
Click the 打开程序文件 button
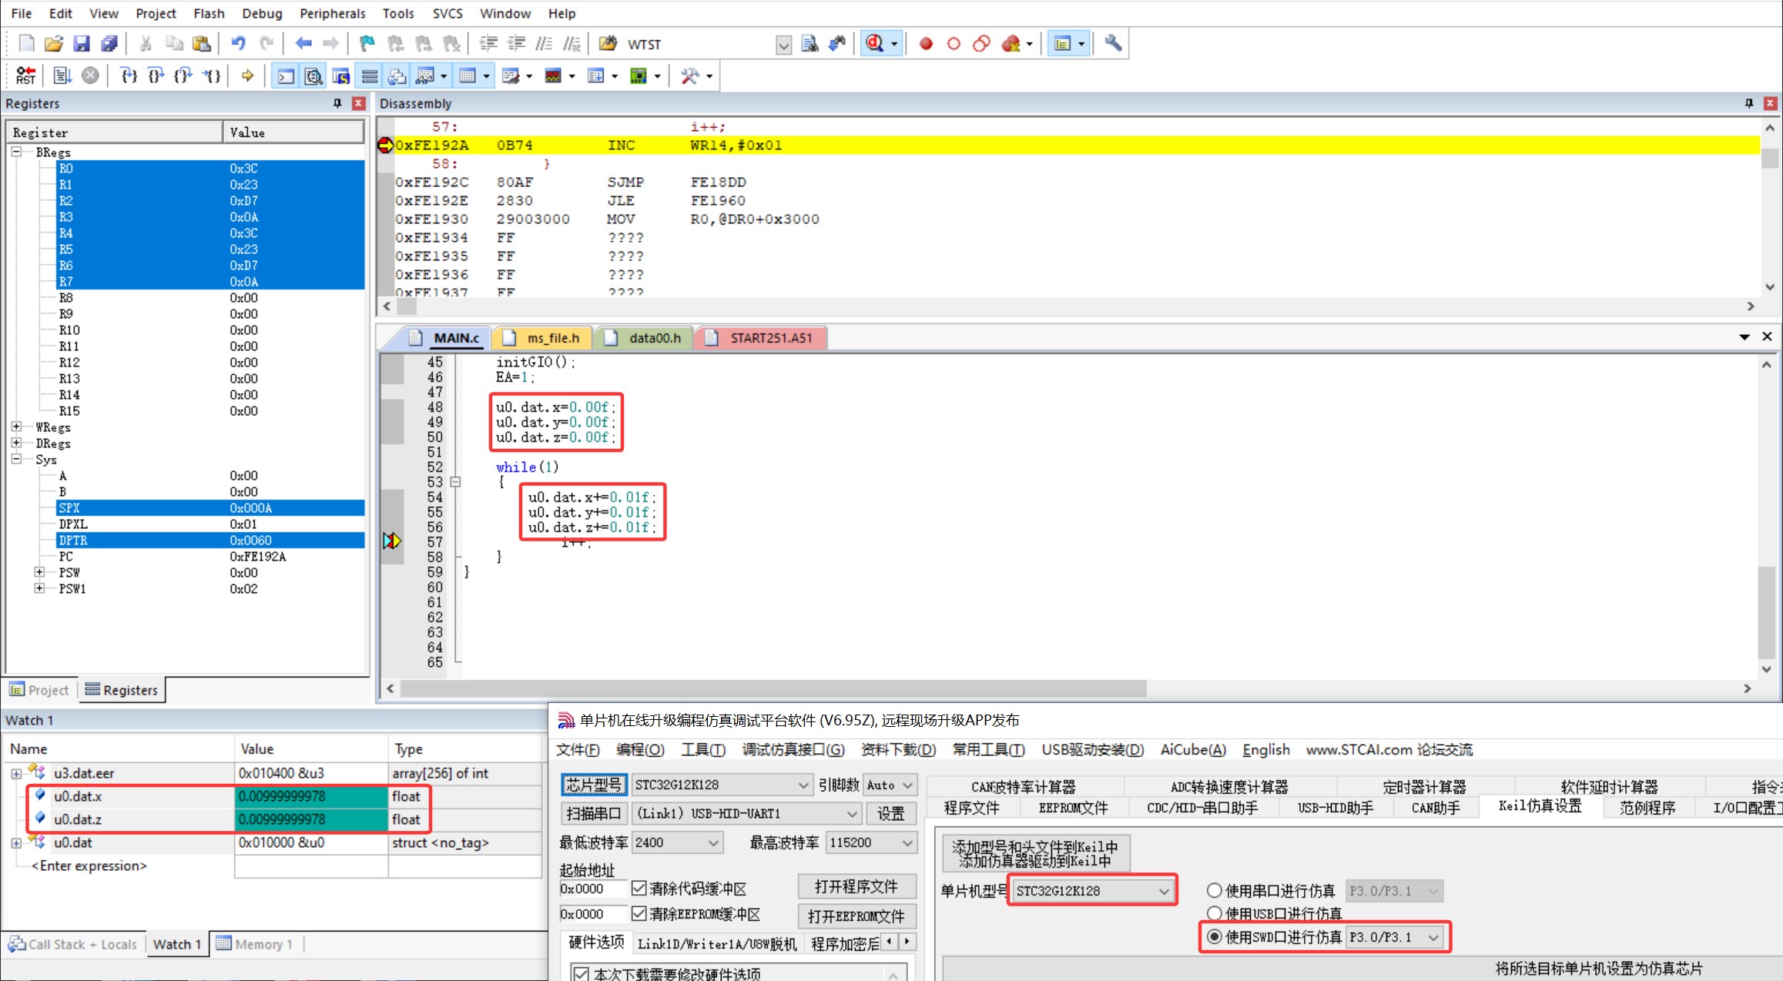point(856,887)
